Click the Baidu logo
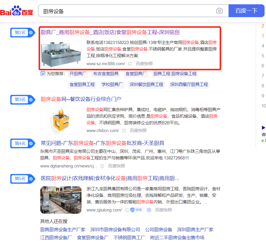This screenshot has height=244, width=266. coord(17,11)
